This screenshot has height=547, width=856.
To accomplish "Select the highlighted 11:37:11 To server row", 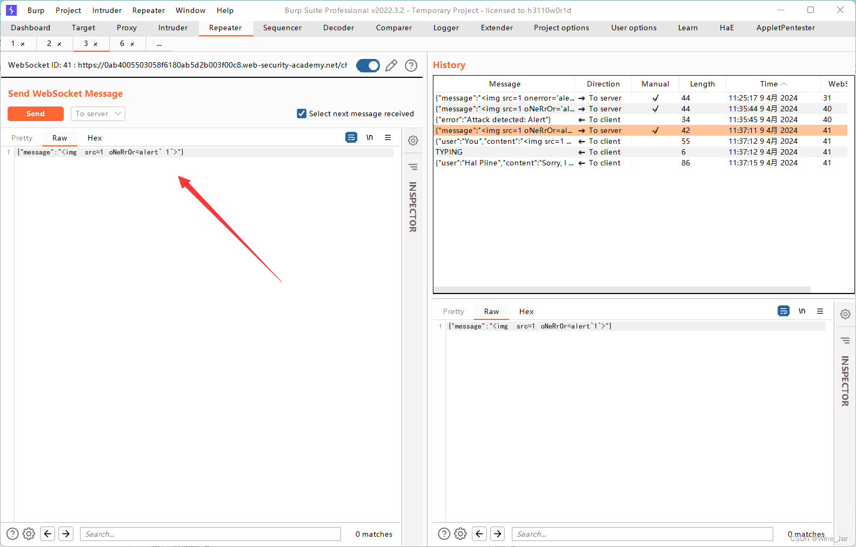I will pos(641,130).
